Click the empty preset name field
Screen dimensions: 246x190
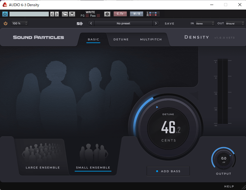click(x=29, y=14)
